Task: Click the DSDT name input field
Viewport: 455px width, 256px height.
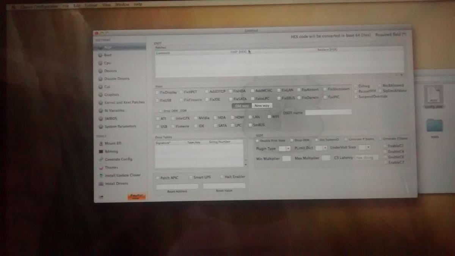Action: pos(328,112)
